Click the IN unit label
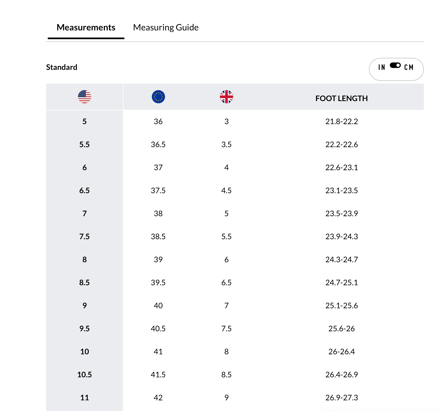The width and height of the screenshot is (442, 411). click(x=382, y=67)
